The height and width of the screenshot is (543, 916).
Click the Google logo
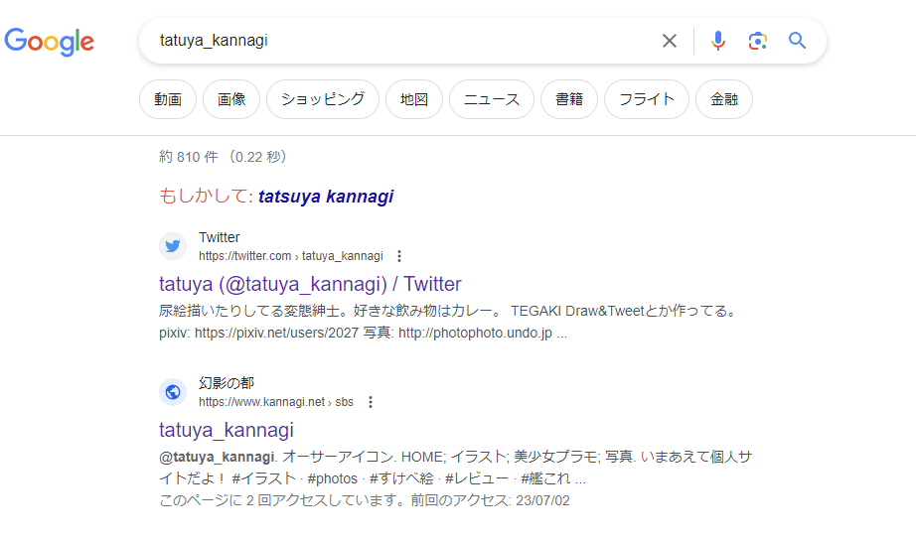[50, 41]
